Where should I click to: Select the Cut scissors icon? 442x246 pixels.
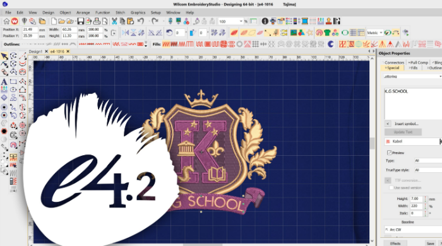tap(114, 21)
